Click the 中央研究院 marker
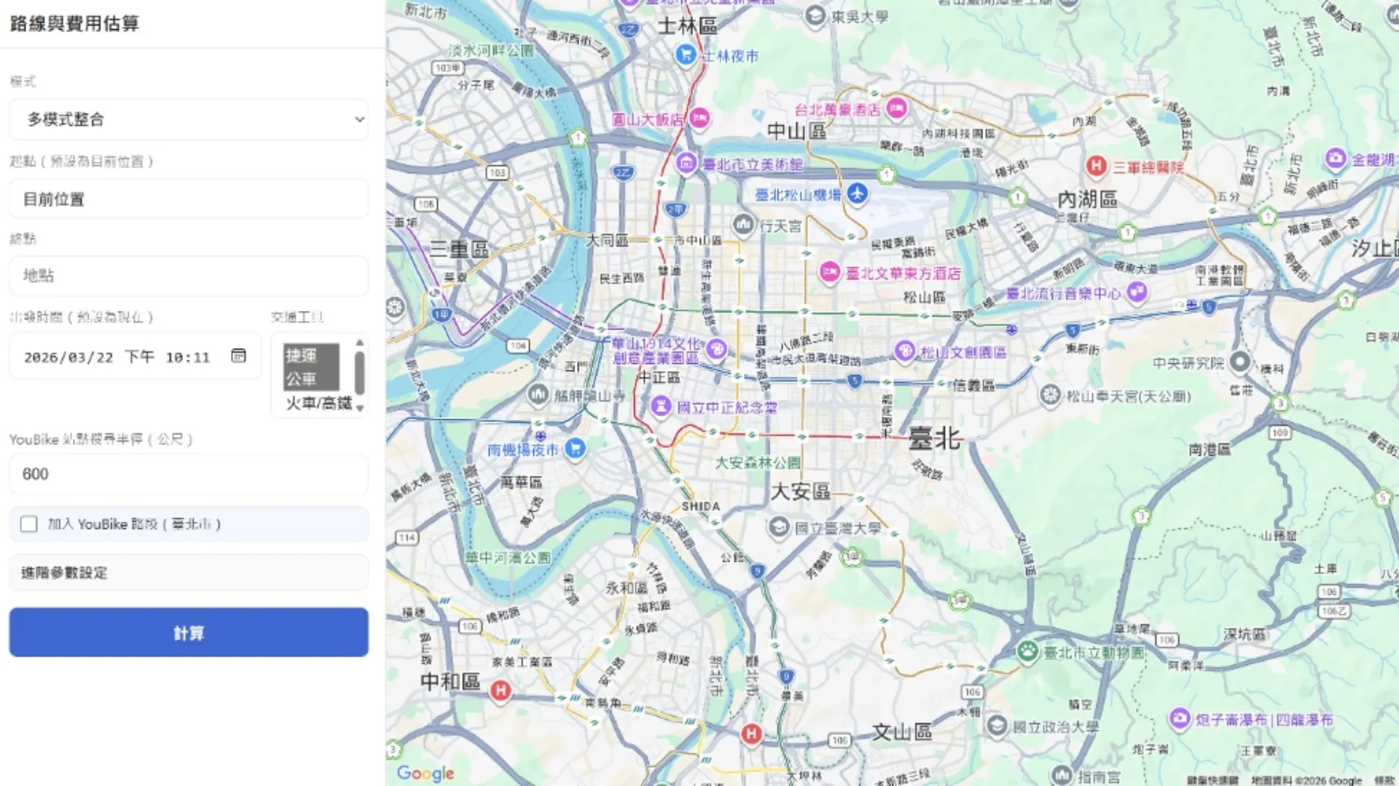 pyautogui.click(x=1240, y=362)
